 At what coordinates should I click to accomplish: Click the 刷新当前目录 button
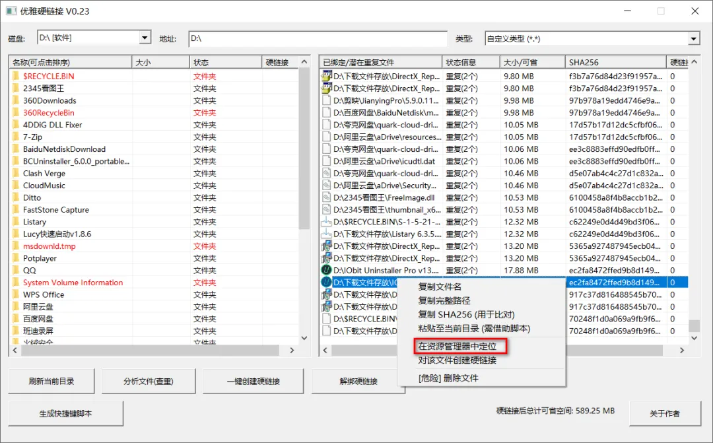[51, 381]
